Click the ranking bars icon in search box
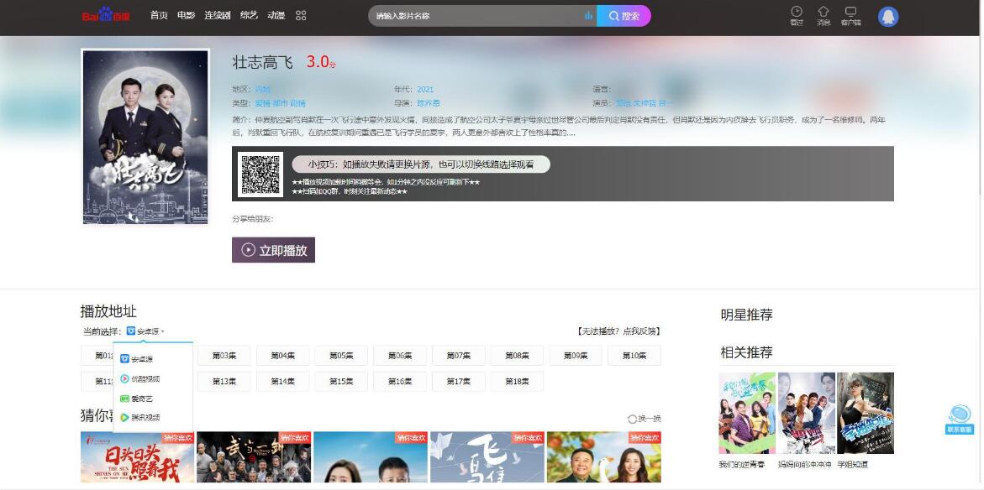Screen dimensions: 984x490 (x=588, y=16)
